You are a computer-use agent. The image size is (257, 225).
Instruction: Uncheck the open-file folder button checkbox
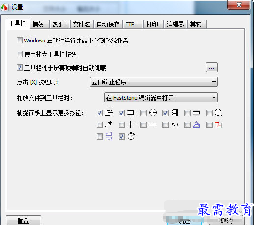pos(99,113)
